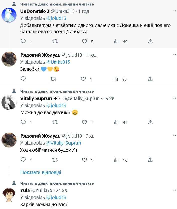This screenshot has width=177, height=209.
Task: Open more options menu on Vitaliy Suprun's tweet
Action: [x=174, y=98]
